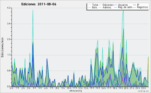Image resolution: width=151 pixels, height=93 pixels.
Task: Click the x-axis label '23 h'
Action: pos(143,88)
